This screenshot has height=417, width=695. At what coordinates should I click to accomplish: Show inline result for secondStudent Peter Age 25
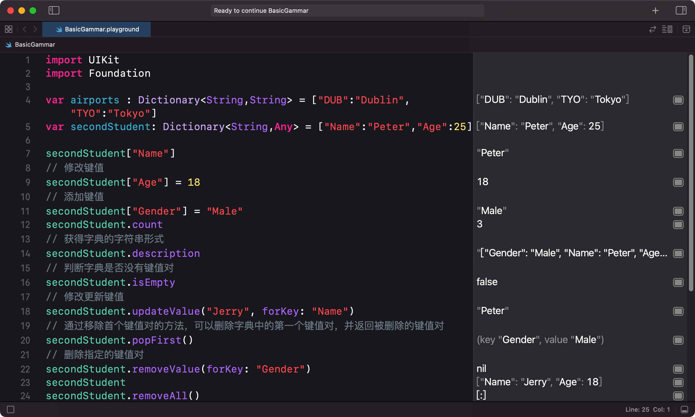(x=678, y=127)
